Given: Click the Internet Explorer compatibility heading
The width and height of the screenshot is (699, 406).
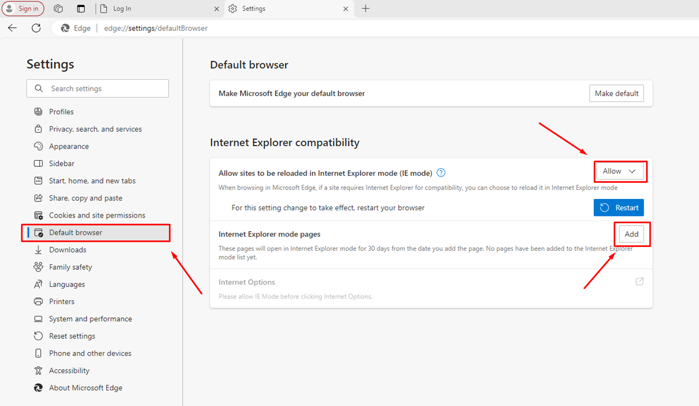Looking at the screenshot, I should (x=285, y=143).
